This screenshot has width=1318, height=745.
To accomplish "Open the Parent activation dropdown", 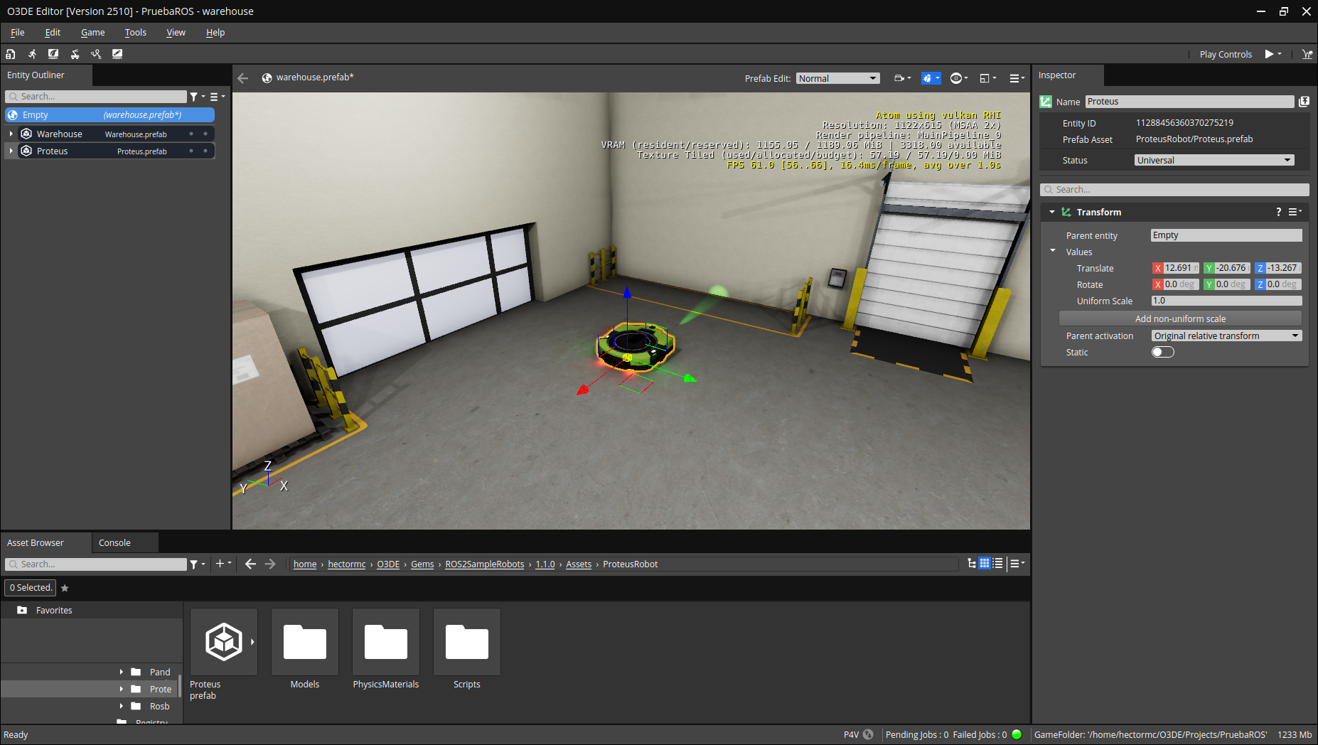I will click(x=1226, y=336).
